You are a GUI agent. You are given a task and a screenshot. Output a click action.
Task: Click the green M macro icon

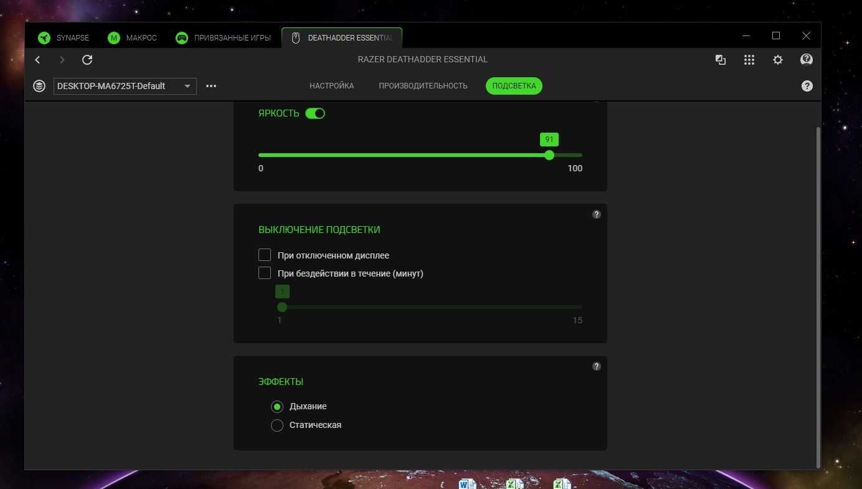tap(113, 38)
